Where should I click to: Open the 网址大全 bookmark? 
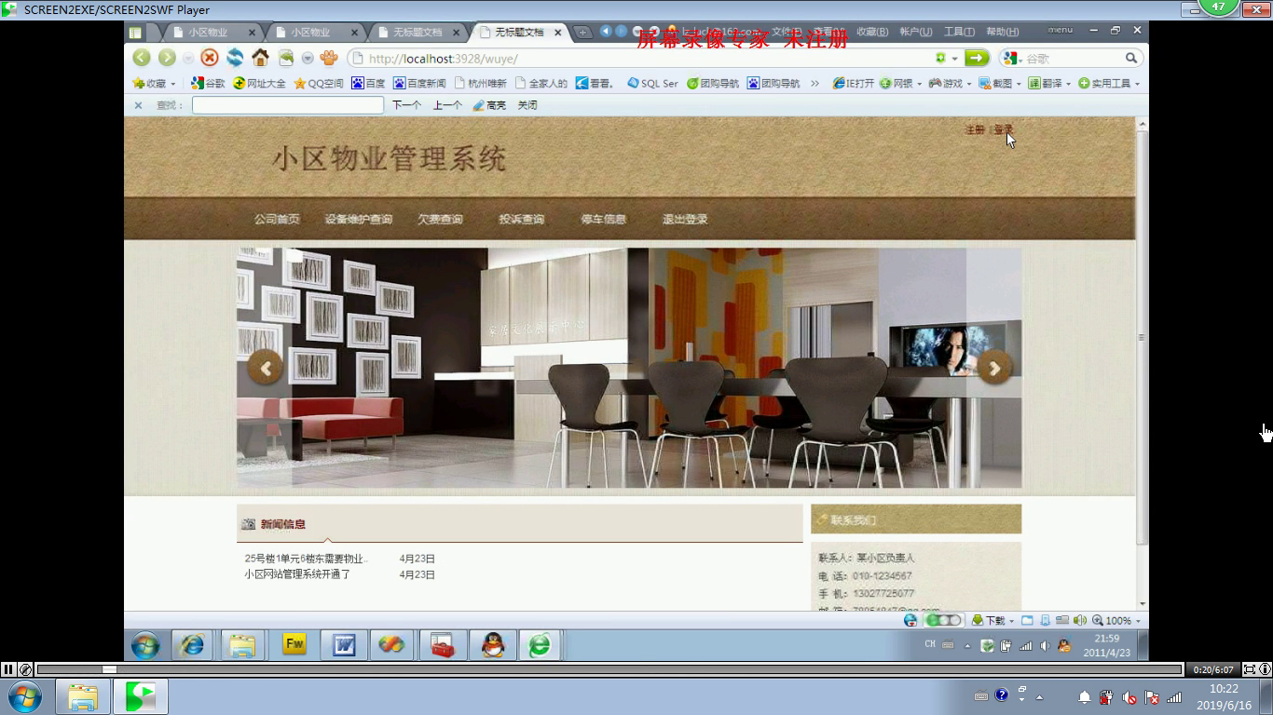pyautogui.click(x=259, y=83)
